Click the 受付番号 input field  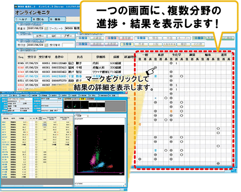click(68, 45)
